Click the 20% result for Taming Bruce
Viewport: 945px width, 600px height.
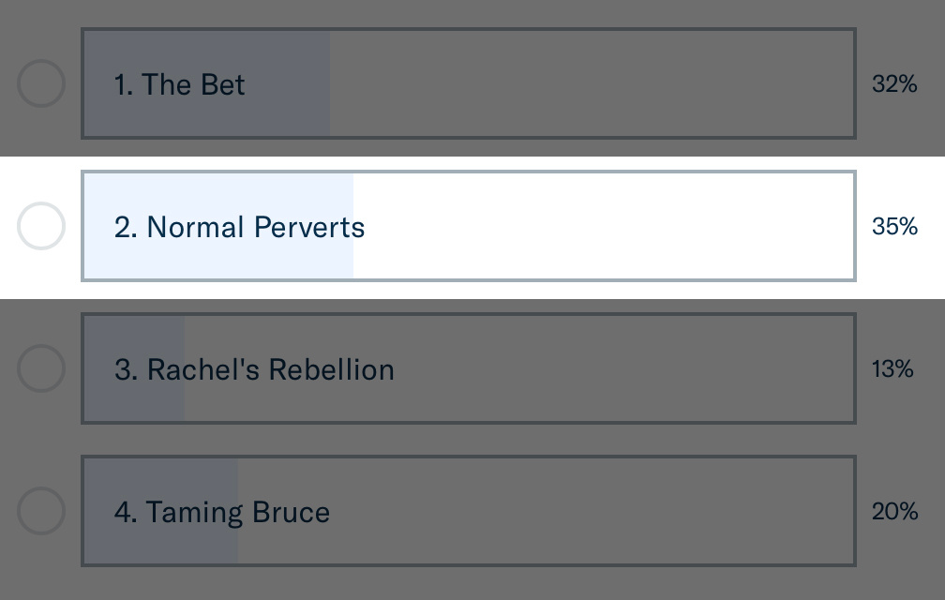point(893,512)
